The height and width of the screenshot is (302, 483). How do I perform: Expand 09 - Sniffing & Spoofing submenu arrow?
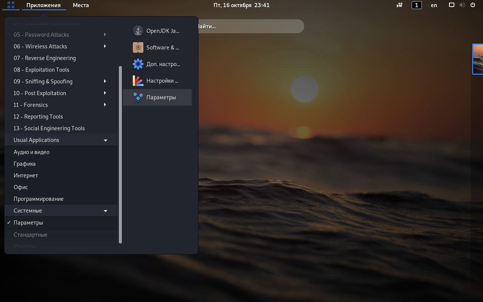point(105,82)
